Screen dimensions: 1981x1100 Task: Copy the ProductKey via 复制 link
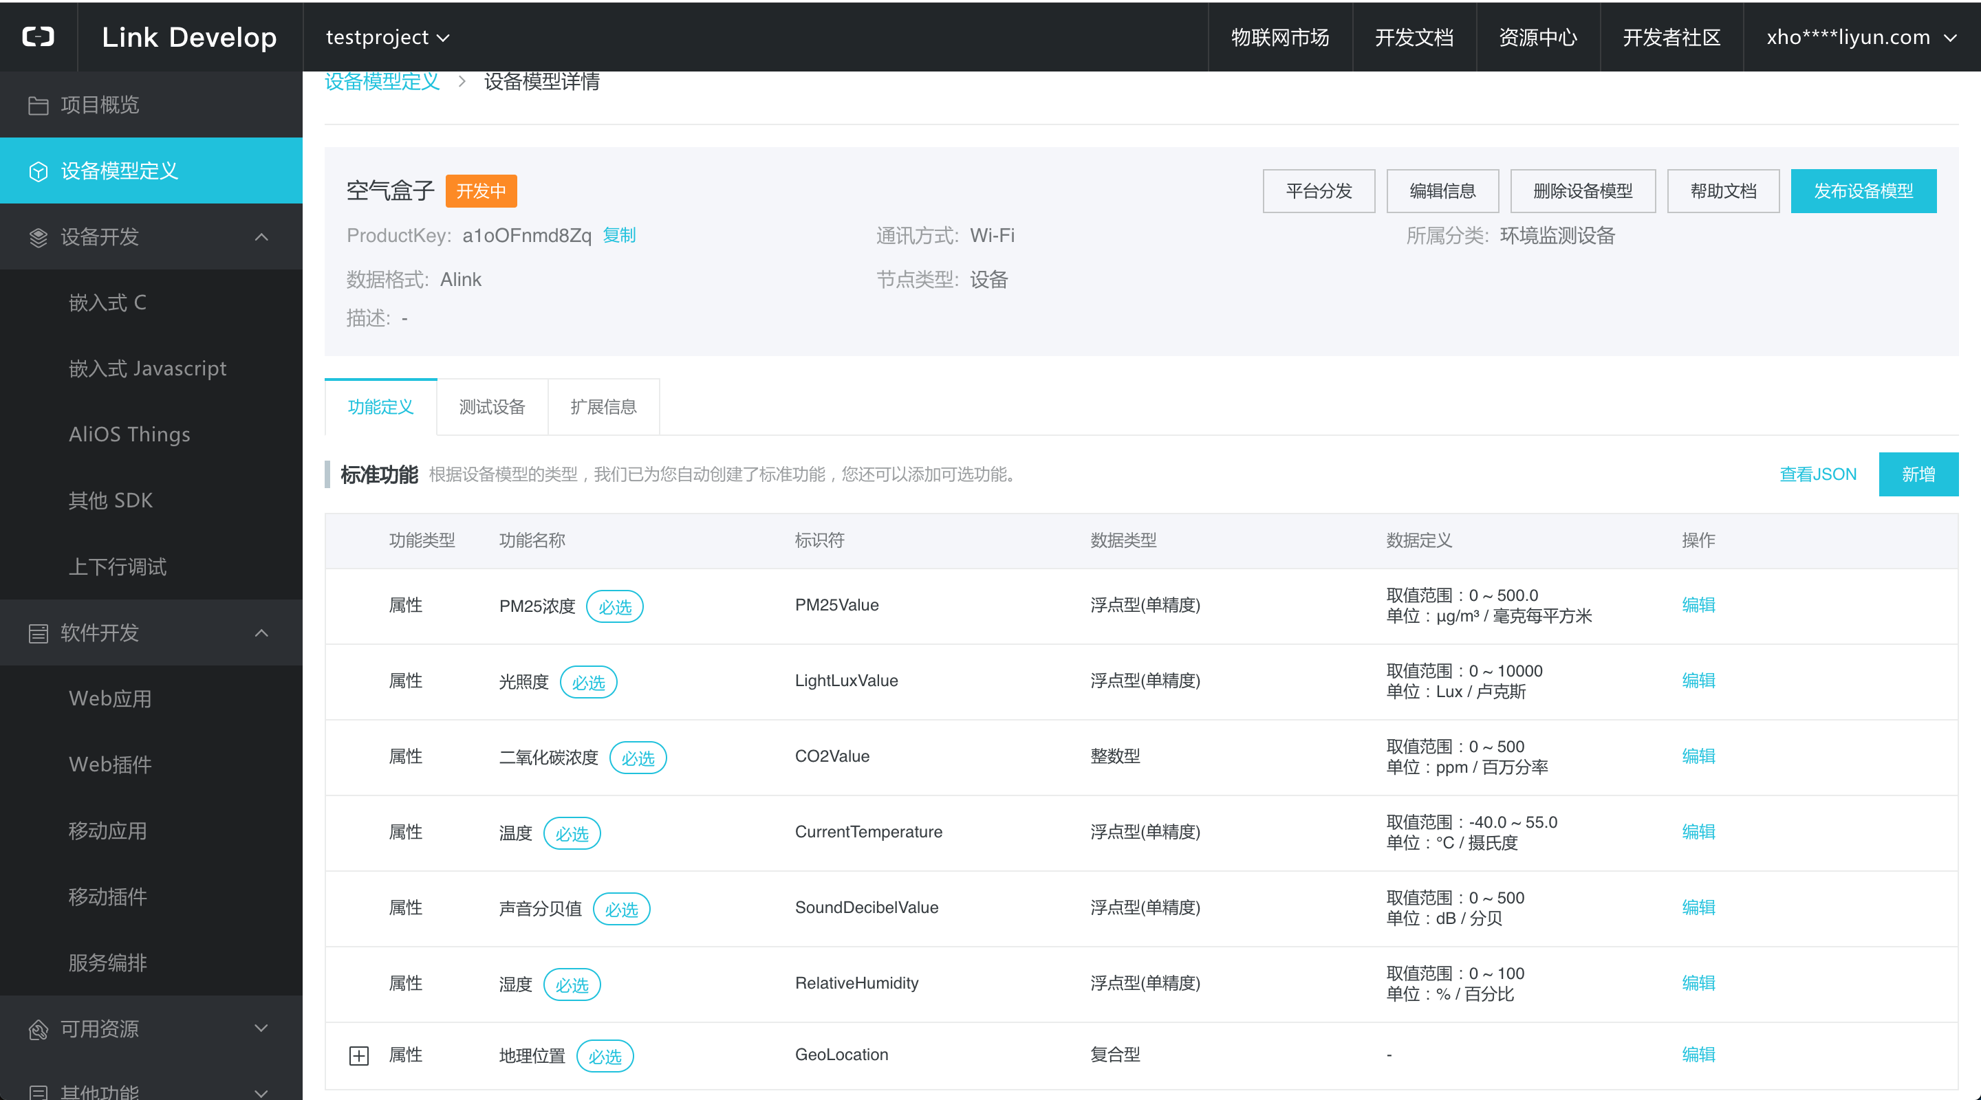click(619, 235)
